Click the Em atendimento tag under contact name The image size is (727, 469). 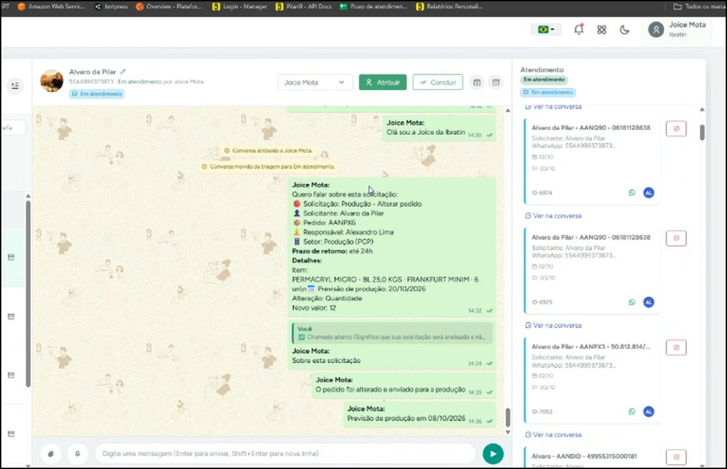point(97,94)
